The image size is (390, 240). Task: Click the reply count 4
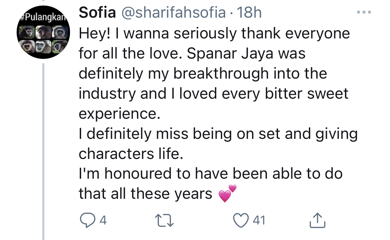102,220
